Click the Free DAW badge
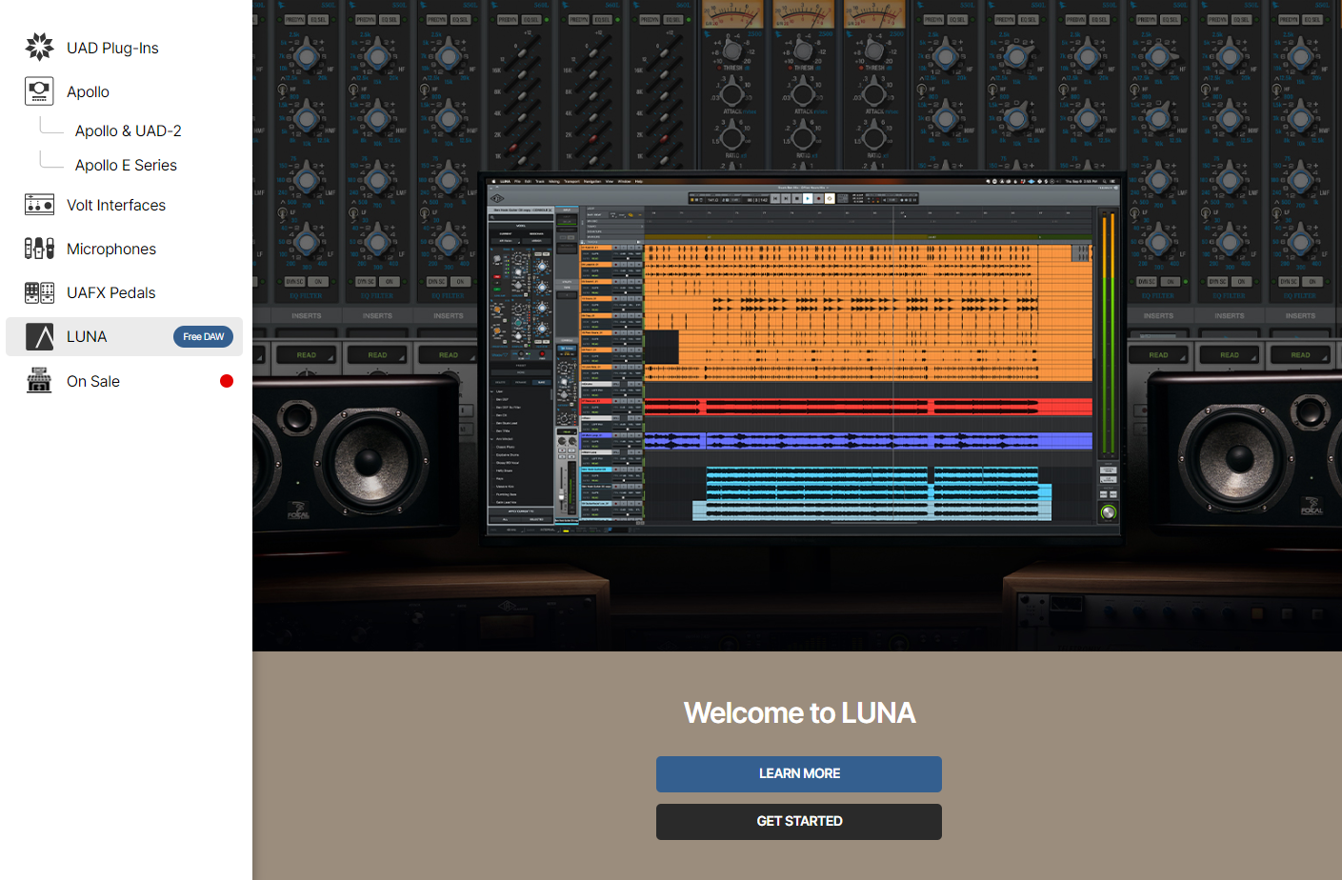The width and height of the screenshot is (1342, 880). click(x=203, y=336)
